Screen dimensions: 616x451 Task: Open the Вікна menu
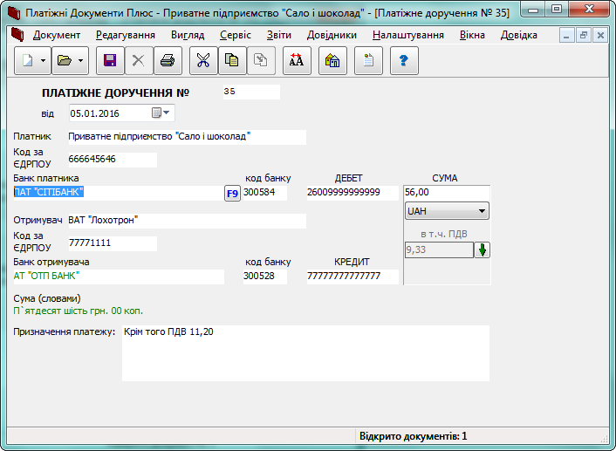(x=472, y=35)
